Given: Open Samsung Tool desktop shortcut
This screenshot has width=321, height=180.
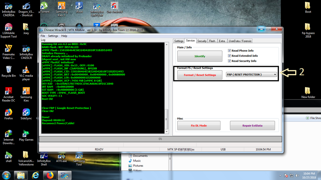Looking at the screenshot, I should click(x=79, y=159).
